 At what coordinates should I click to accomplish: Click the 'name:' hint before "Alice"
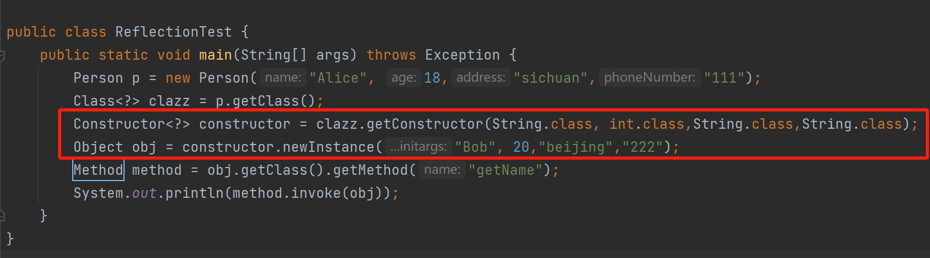[283, 78]
